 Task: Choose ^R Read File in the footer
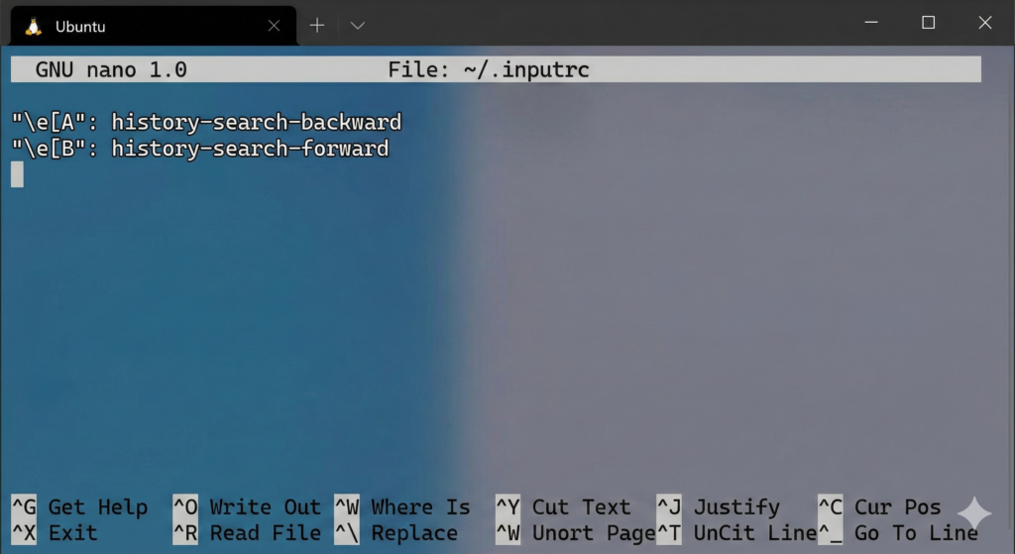click(x=247, y=533)
